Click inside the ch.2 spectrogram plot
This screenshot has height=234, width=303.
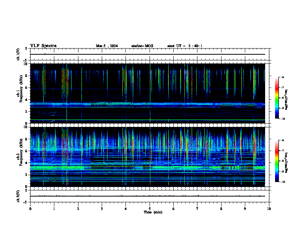[x=147, y=157]
